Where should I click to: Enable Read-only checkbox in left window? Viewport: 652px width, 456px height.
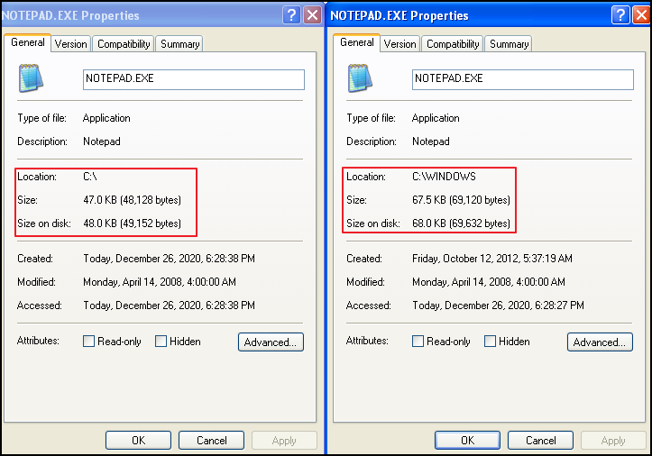[x=88, y=342]
